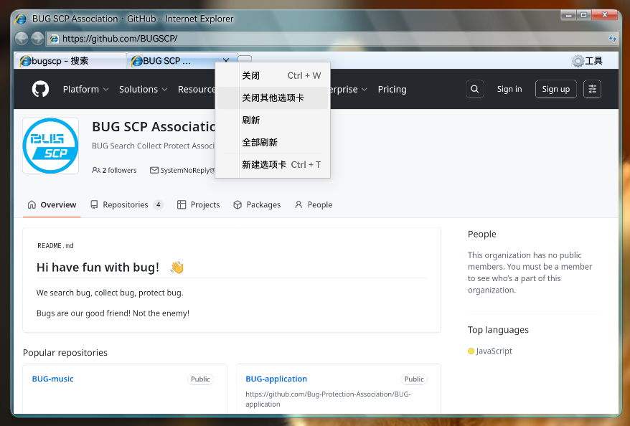
Task: Click the Sign up button
Action: (x=556, y=89)
